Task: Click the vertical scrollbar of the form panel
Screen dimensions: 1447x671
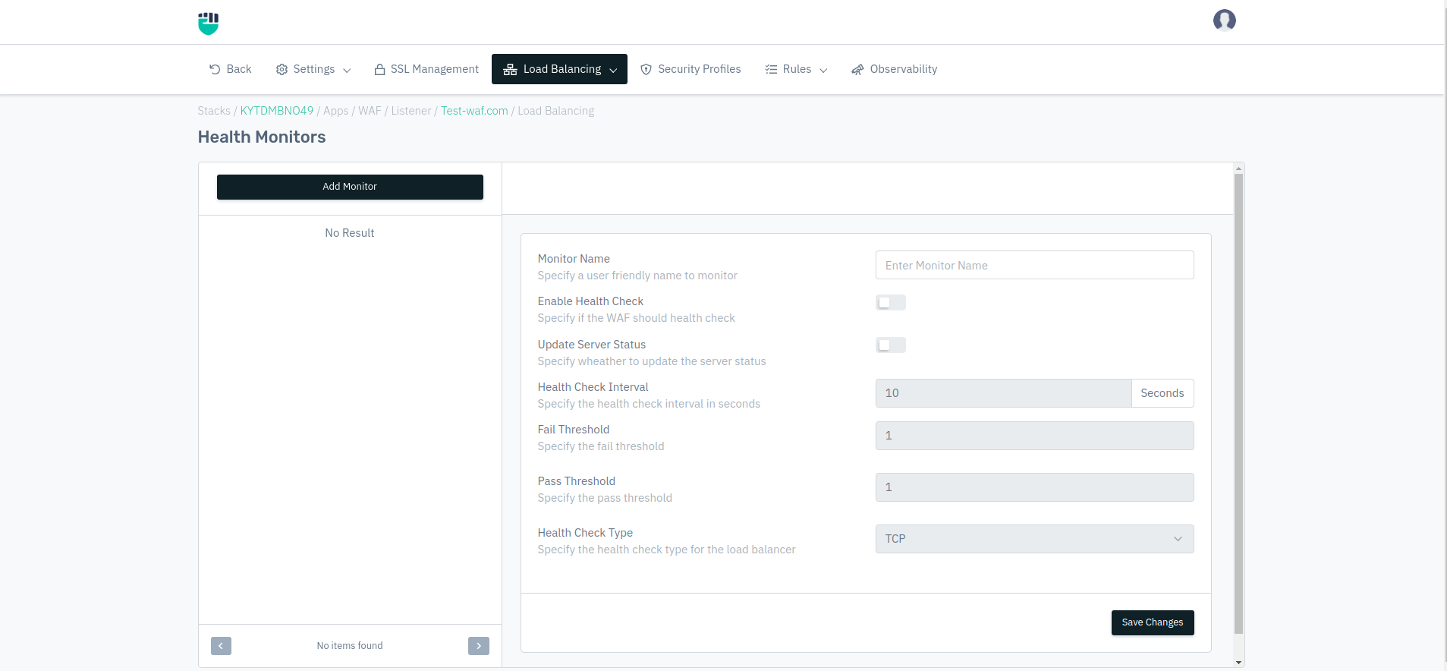Action: pyautogui.click(x=1238, y=402)
